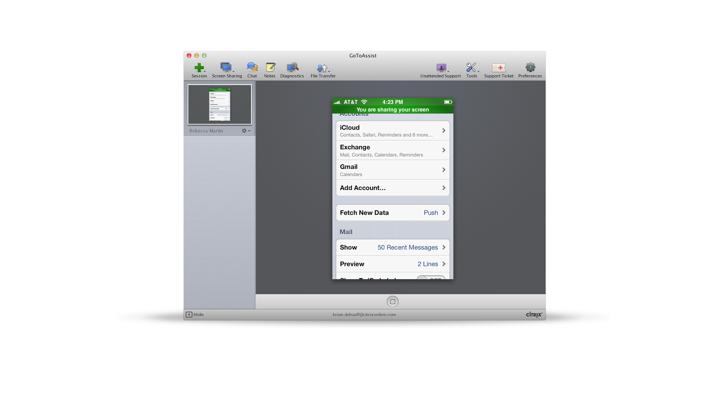Select Rebecca Martin's session thumbnail

(x=220, y=105)
